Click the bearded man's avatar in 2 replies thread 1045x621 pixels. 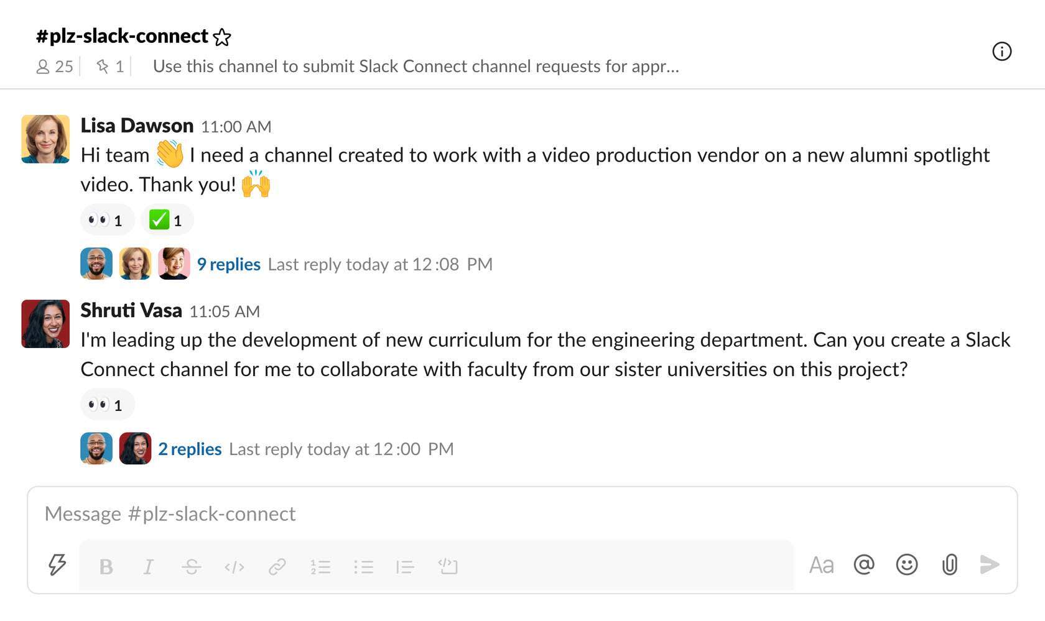click(x=96, y=448)
